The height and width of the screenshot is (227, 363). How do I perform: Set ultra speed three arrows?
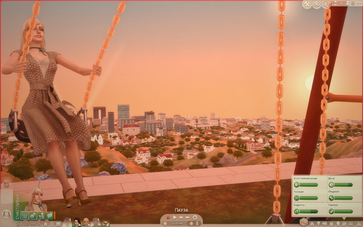tap(187, 217)
